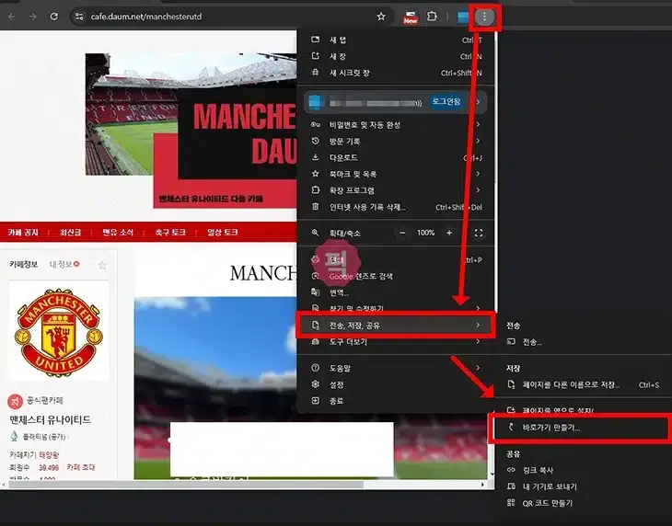This screenshot has width=672, height=526.
Task: Click the browser forward arrow
Action: [32, 17]
